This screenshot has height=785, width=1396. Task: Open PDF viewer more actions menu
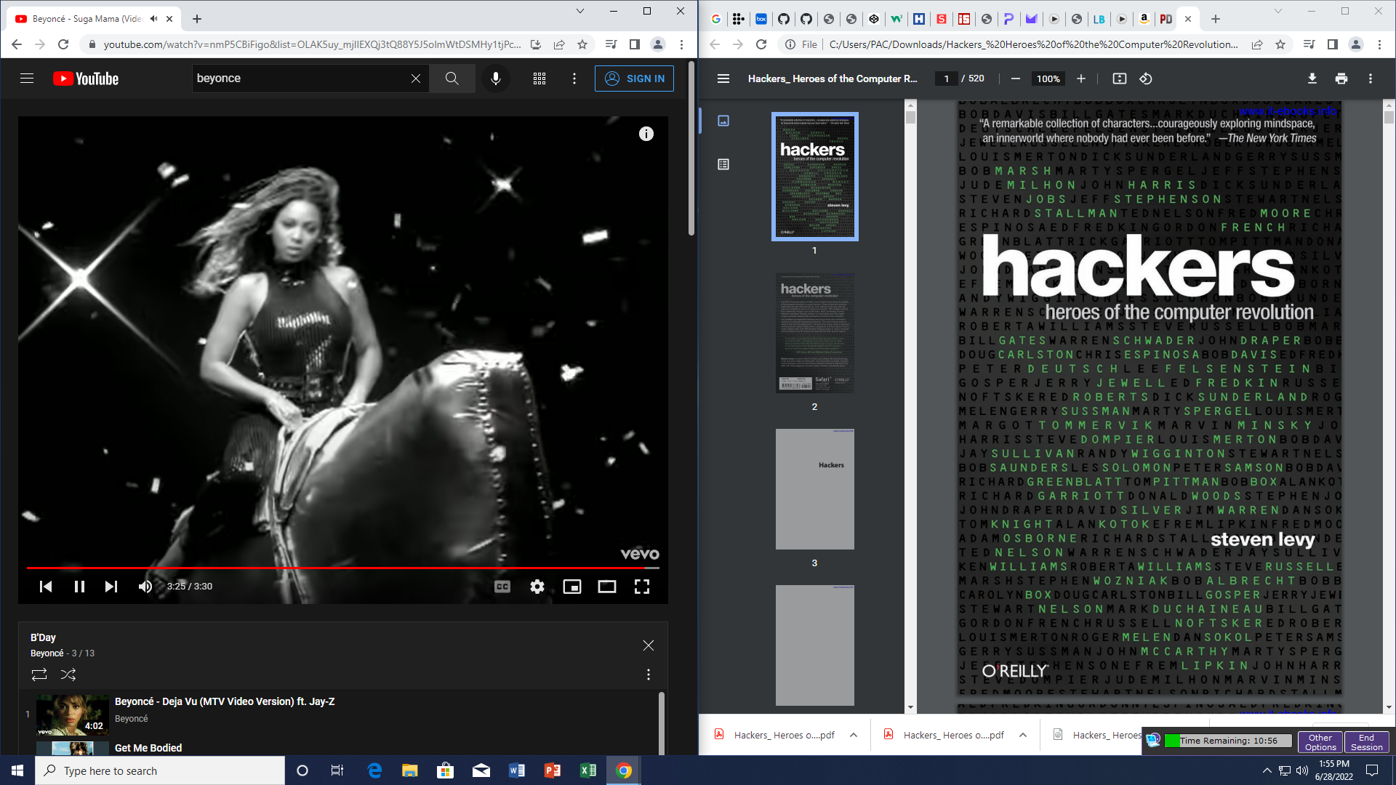coord(1371,78)
